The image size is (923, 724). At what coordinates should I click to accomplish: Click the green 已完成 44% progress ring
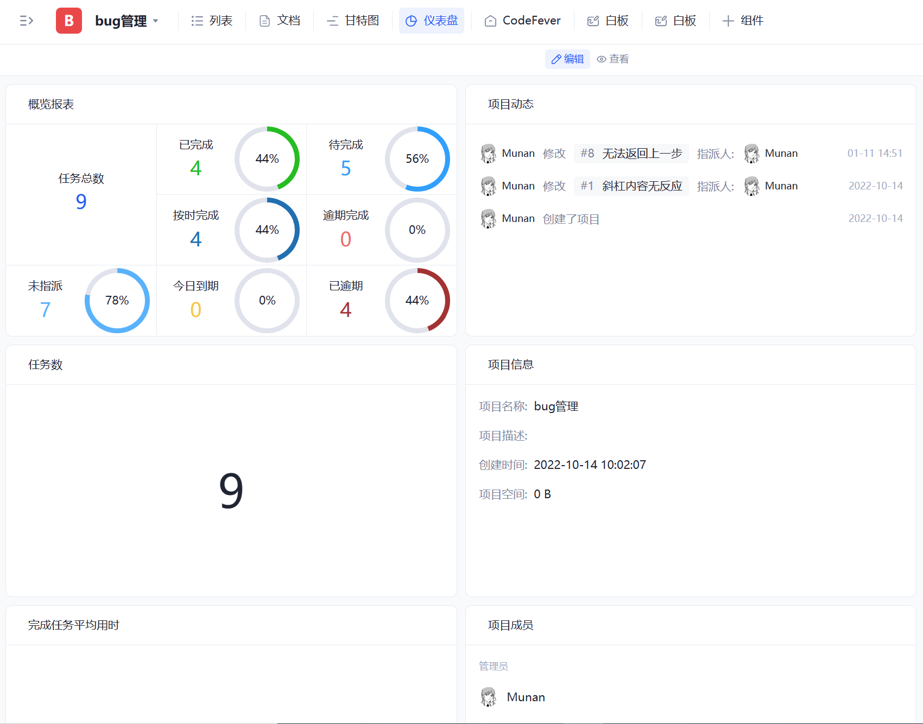(x=267, y=159)
